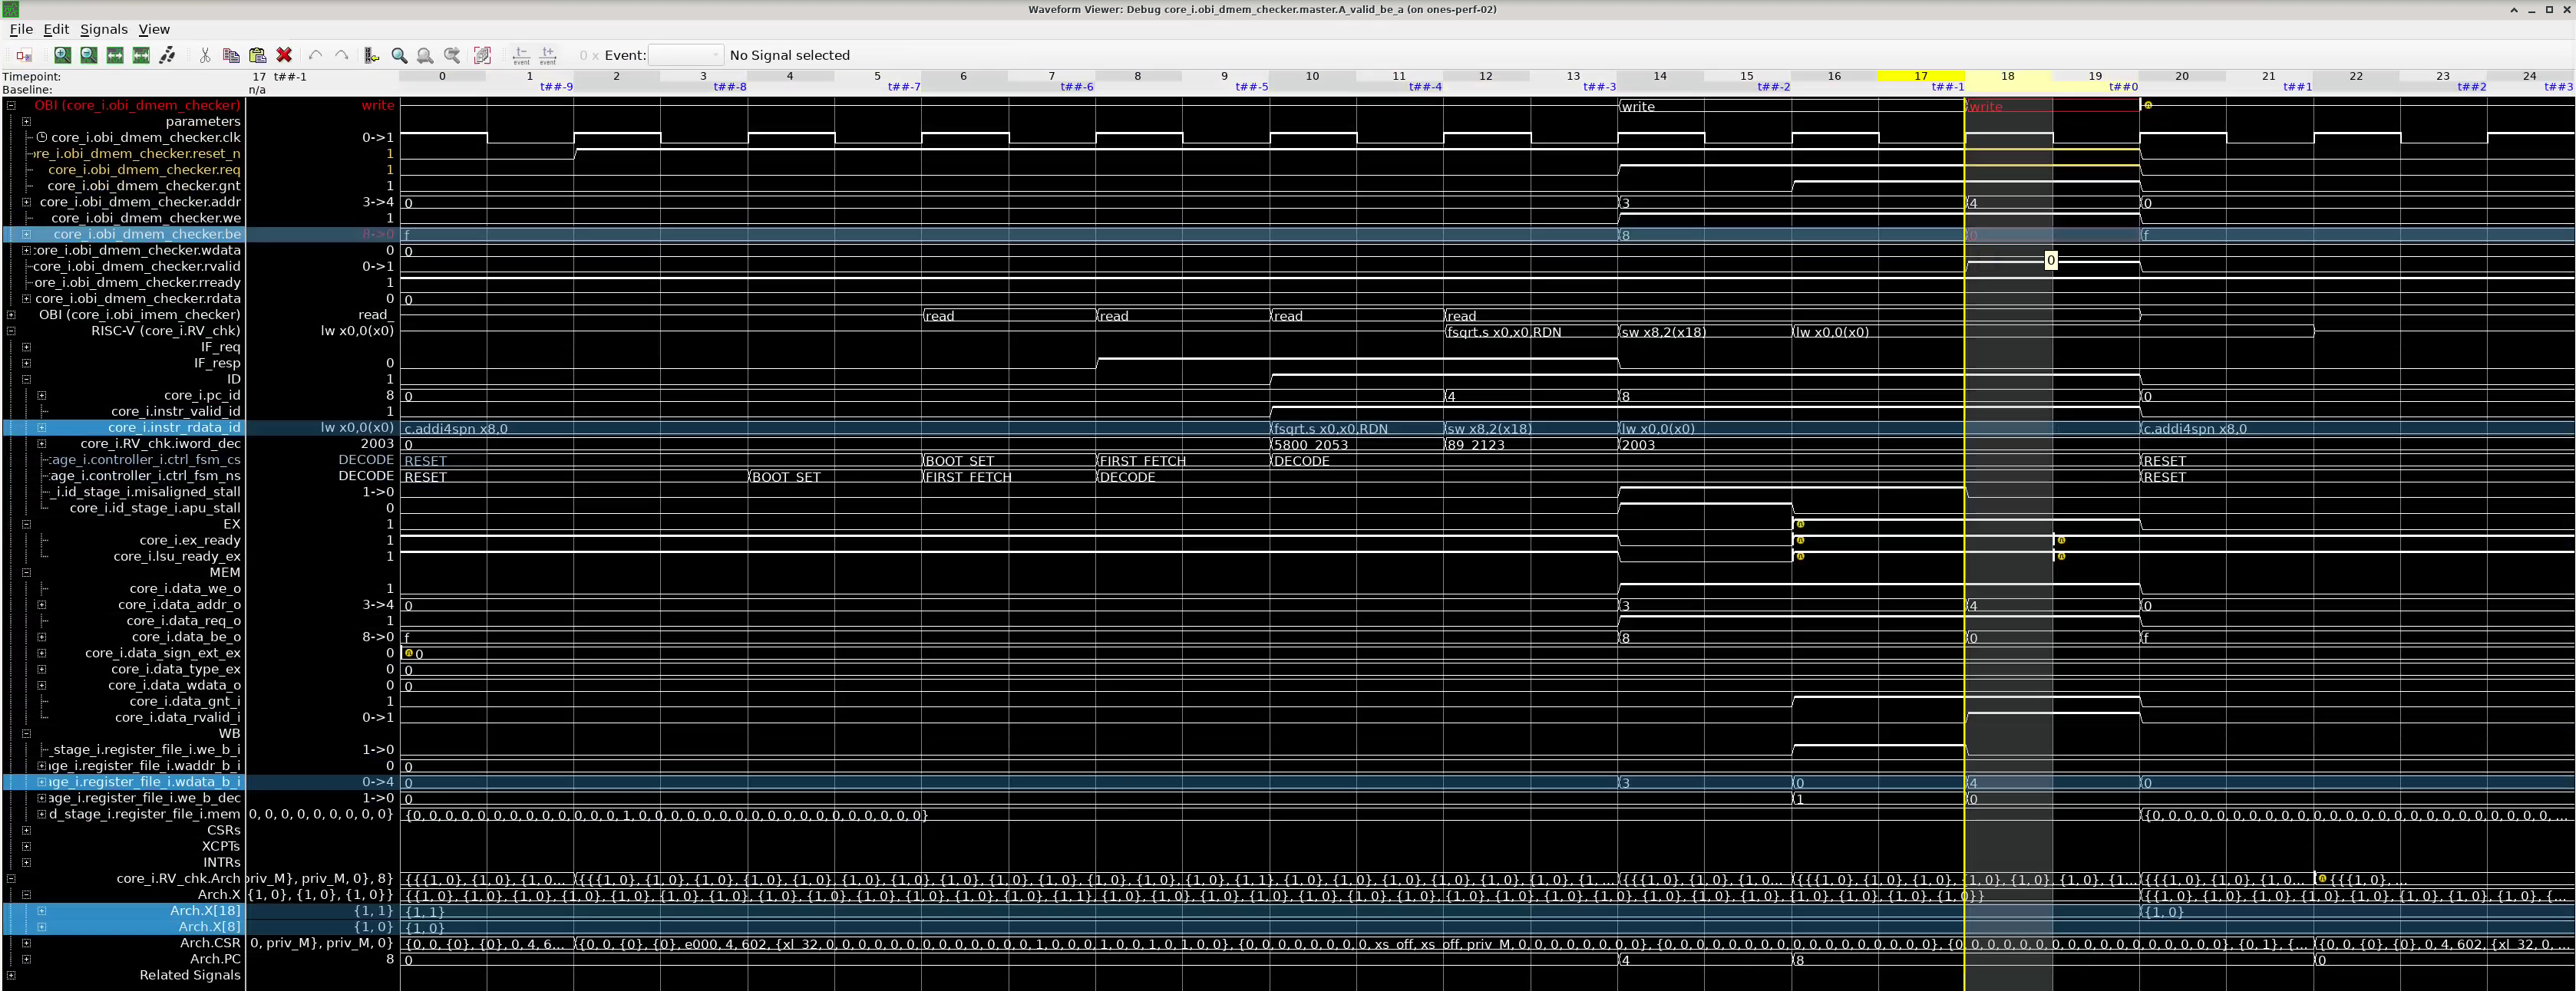Viewport: 2576px width, 991px height.
Task: Click the previous event icon
Action: (520, 56)
